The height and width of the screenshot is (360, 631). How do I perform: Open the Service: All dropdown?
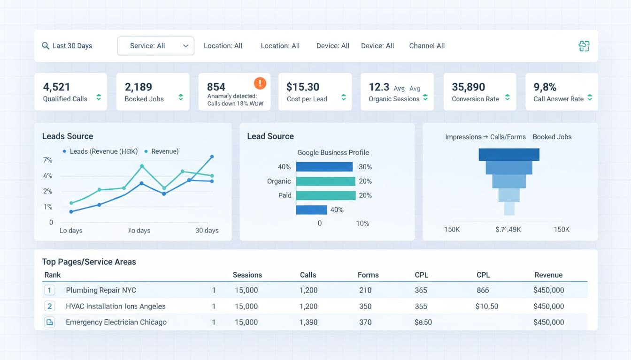pos(155,46)
